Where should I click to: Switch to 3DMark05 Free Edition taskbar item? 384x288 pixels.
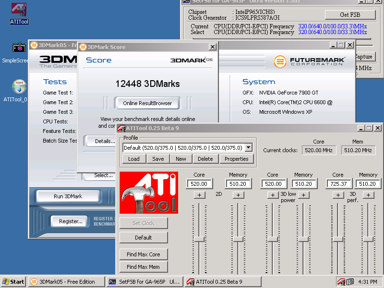click(66, 282)
